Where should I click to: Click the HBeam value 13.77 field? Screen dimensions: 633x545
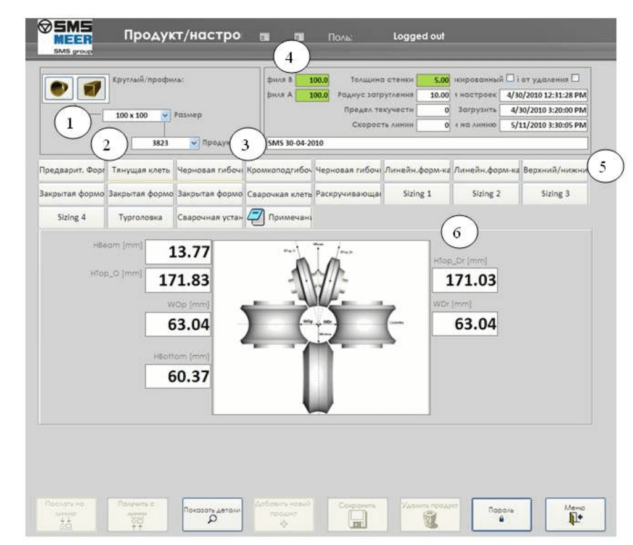[x=178, y=252]
